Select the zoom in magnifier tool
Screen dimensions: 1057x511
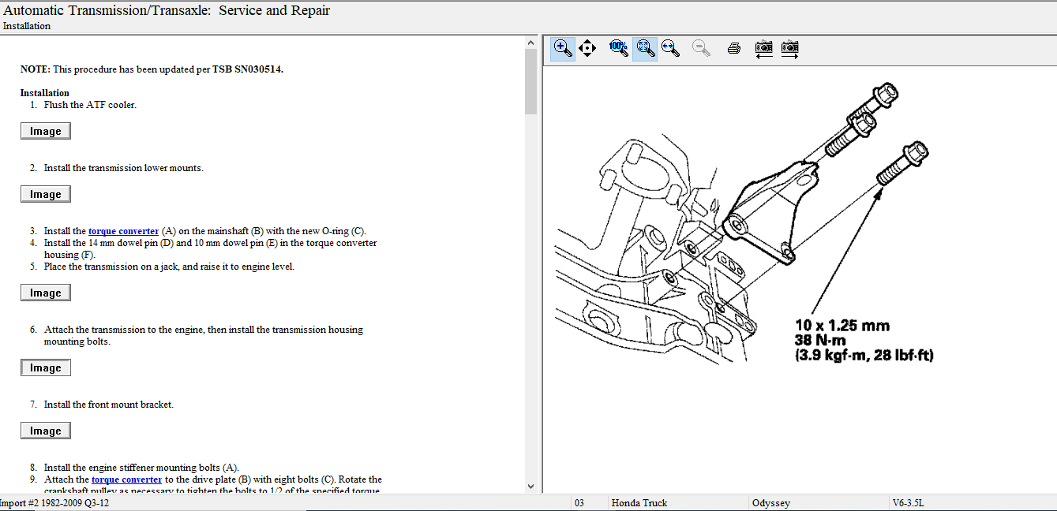pos(563,48)
